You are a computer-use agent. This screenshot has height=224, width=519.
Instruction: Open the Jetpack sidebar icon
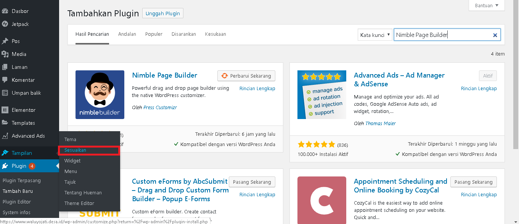click(x=5, y=24)
